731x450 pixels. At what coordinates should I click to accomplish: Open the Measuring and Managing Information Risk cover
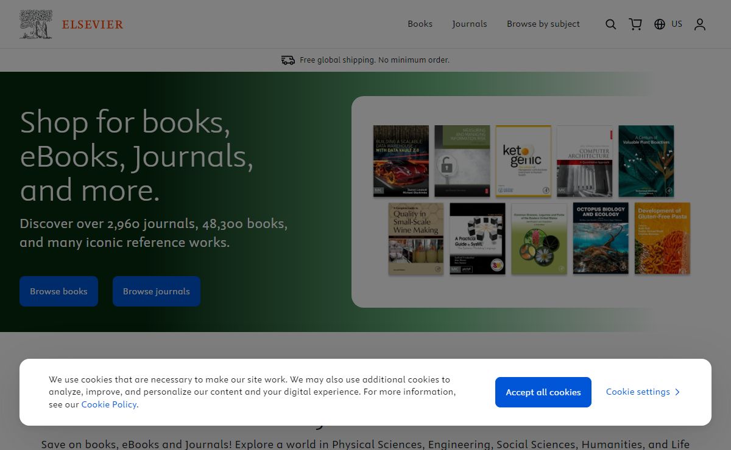[462, 161]
